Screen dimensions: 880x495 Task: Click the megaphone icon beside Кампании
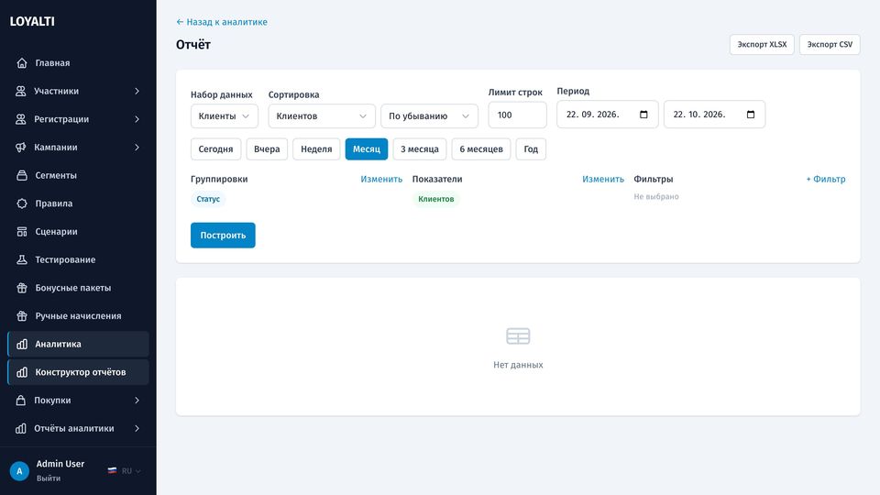coord(21,147)
